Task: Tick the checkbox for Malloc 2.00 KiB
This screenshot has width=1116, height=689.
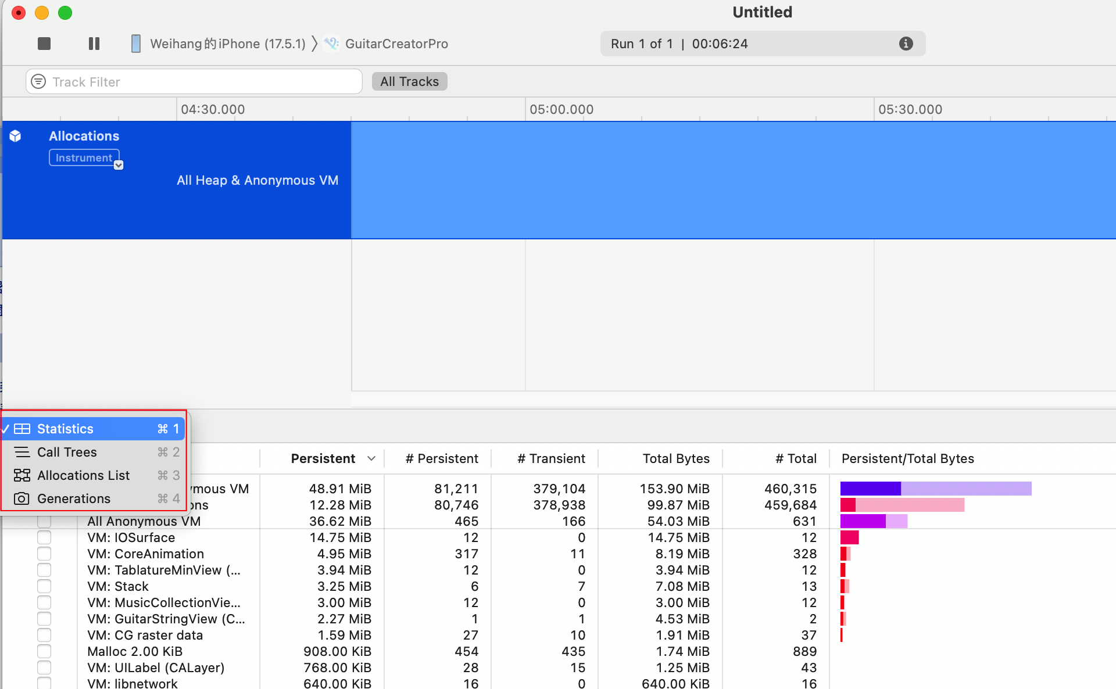Action: pyautogui.click(x=44, y=651)
